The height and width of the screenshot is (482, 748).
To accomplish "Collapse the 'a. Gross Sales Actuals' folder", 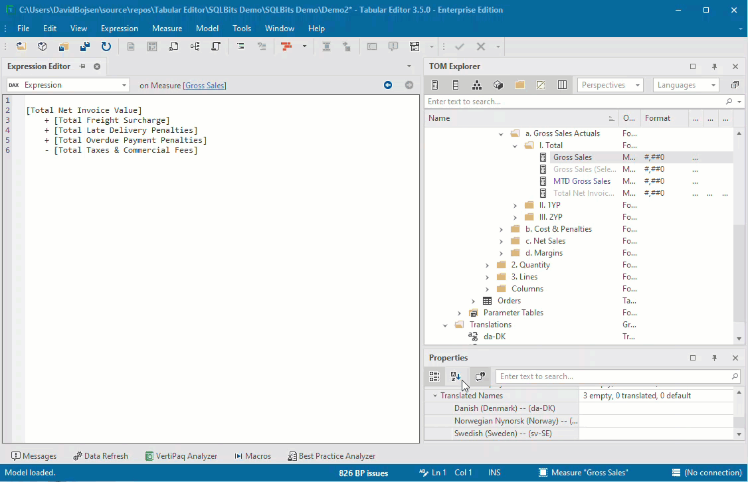I will (502, 133).
